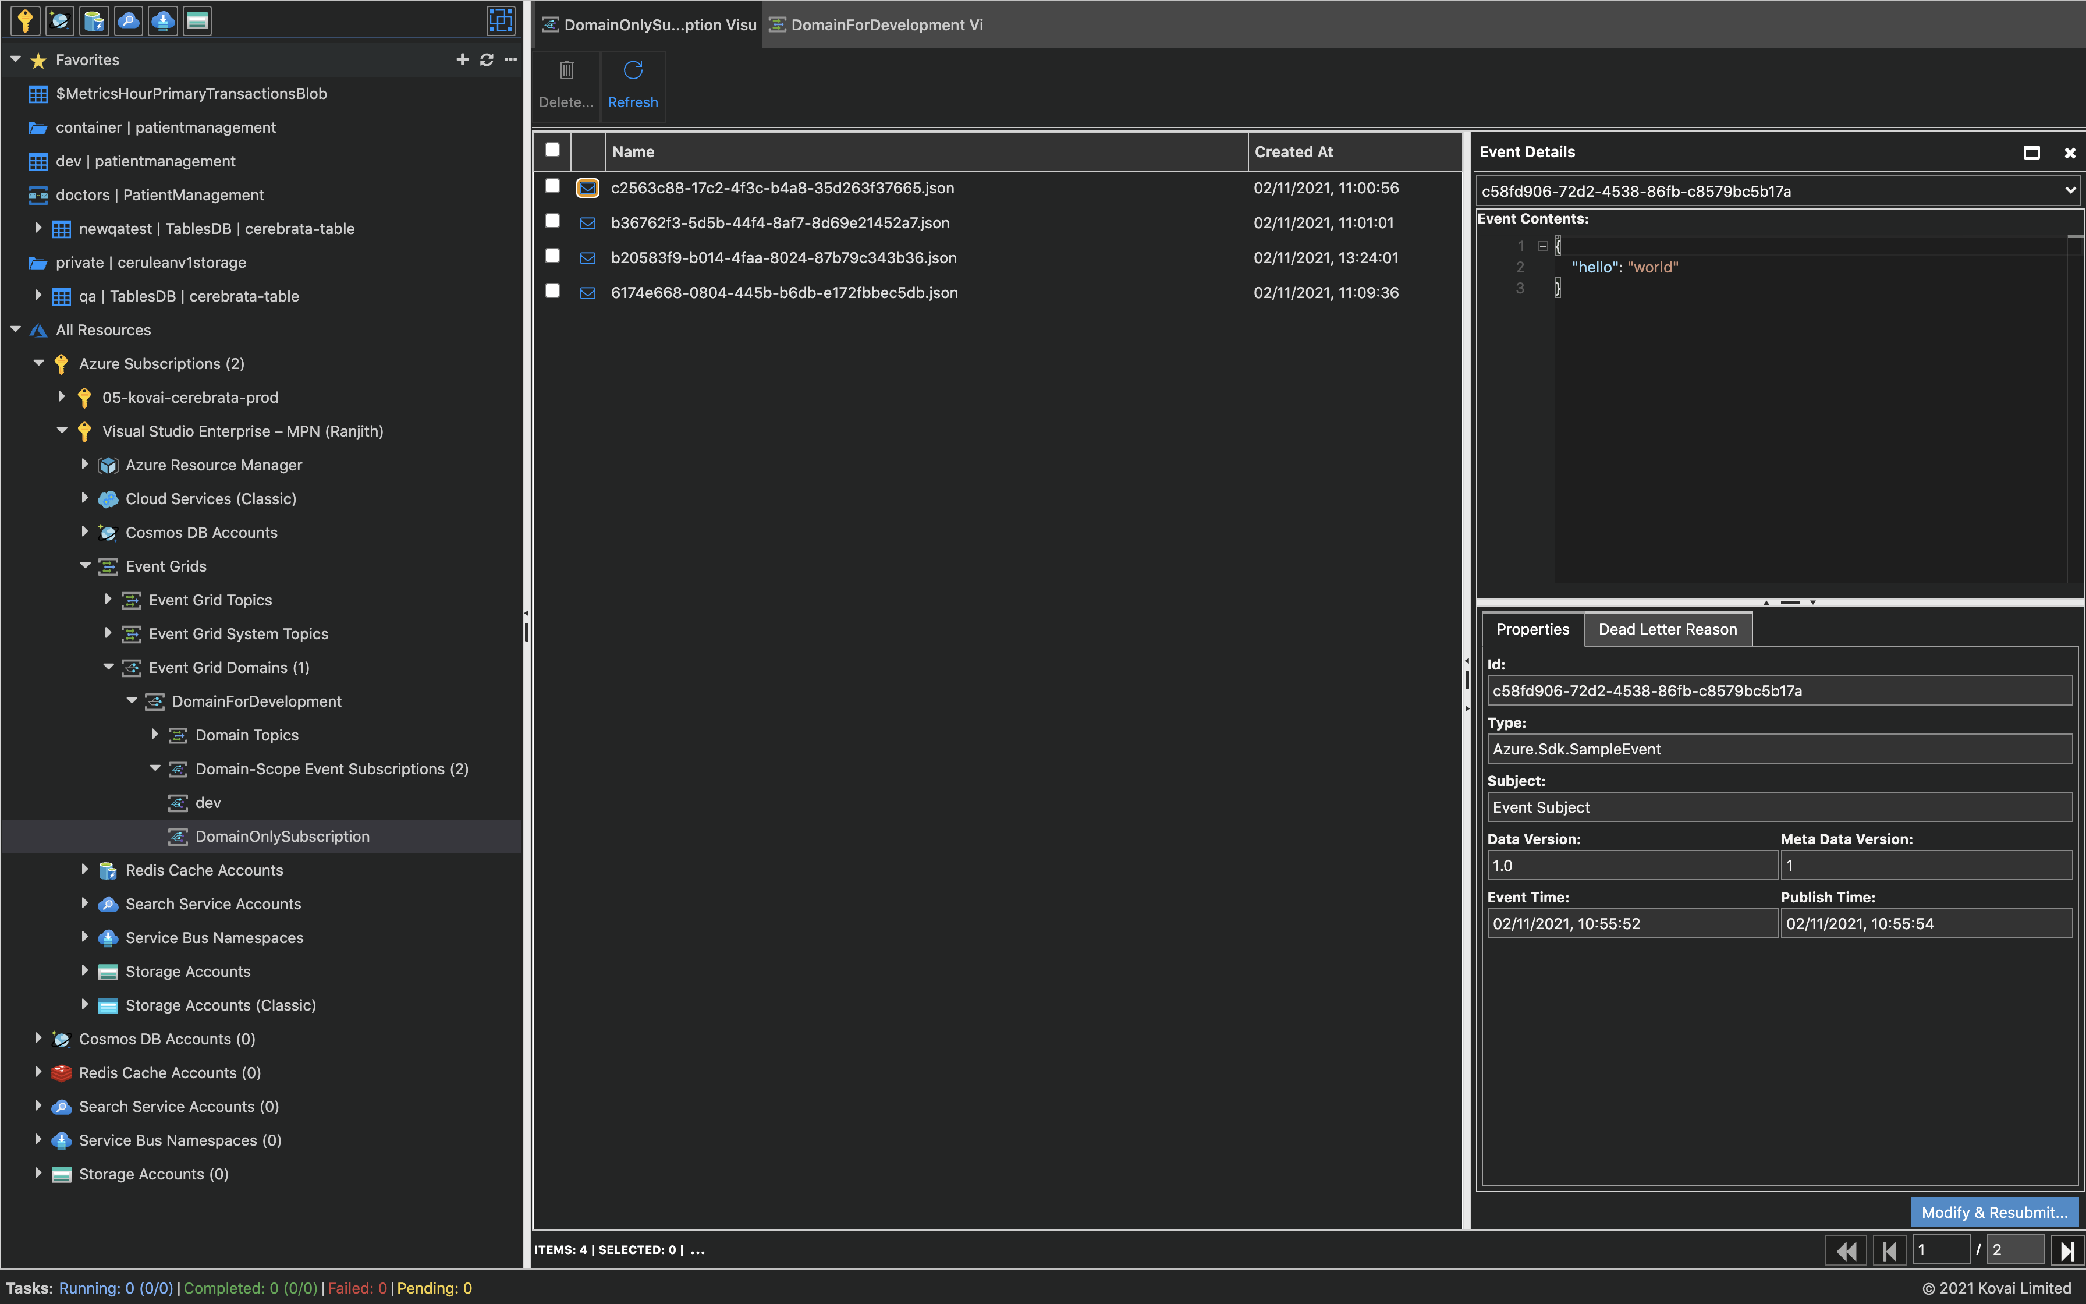
Task: Sort by Name column header
Action: (927, 152)
